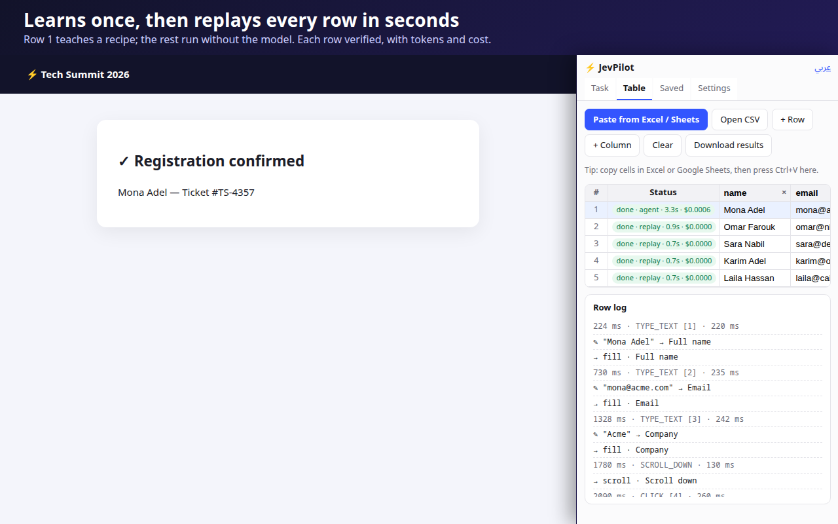This screenshot has width=838, height=524.
Task: Select the Sara Nabil name cell
Action: pos(755,244)
